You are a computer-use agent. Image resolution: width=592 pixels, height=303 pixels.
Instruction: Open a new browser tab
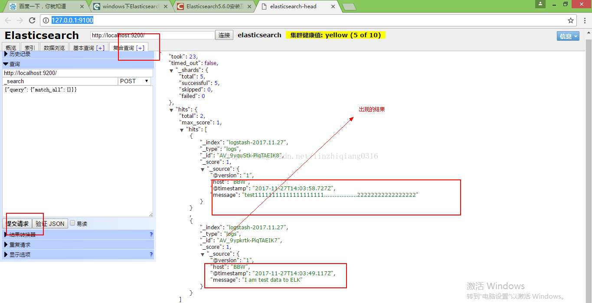349,7
